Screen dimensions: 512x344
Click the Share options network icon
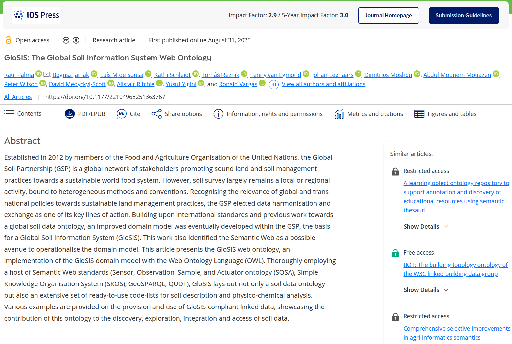[x=157, y=114]
